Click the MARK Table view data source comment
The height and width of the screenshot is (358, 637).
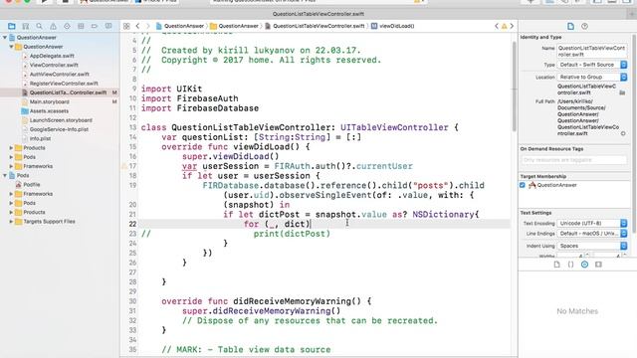246,349
